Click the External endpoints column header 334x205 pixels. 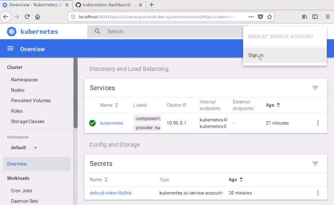243,105
